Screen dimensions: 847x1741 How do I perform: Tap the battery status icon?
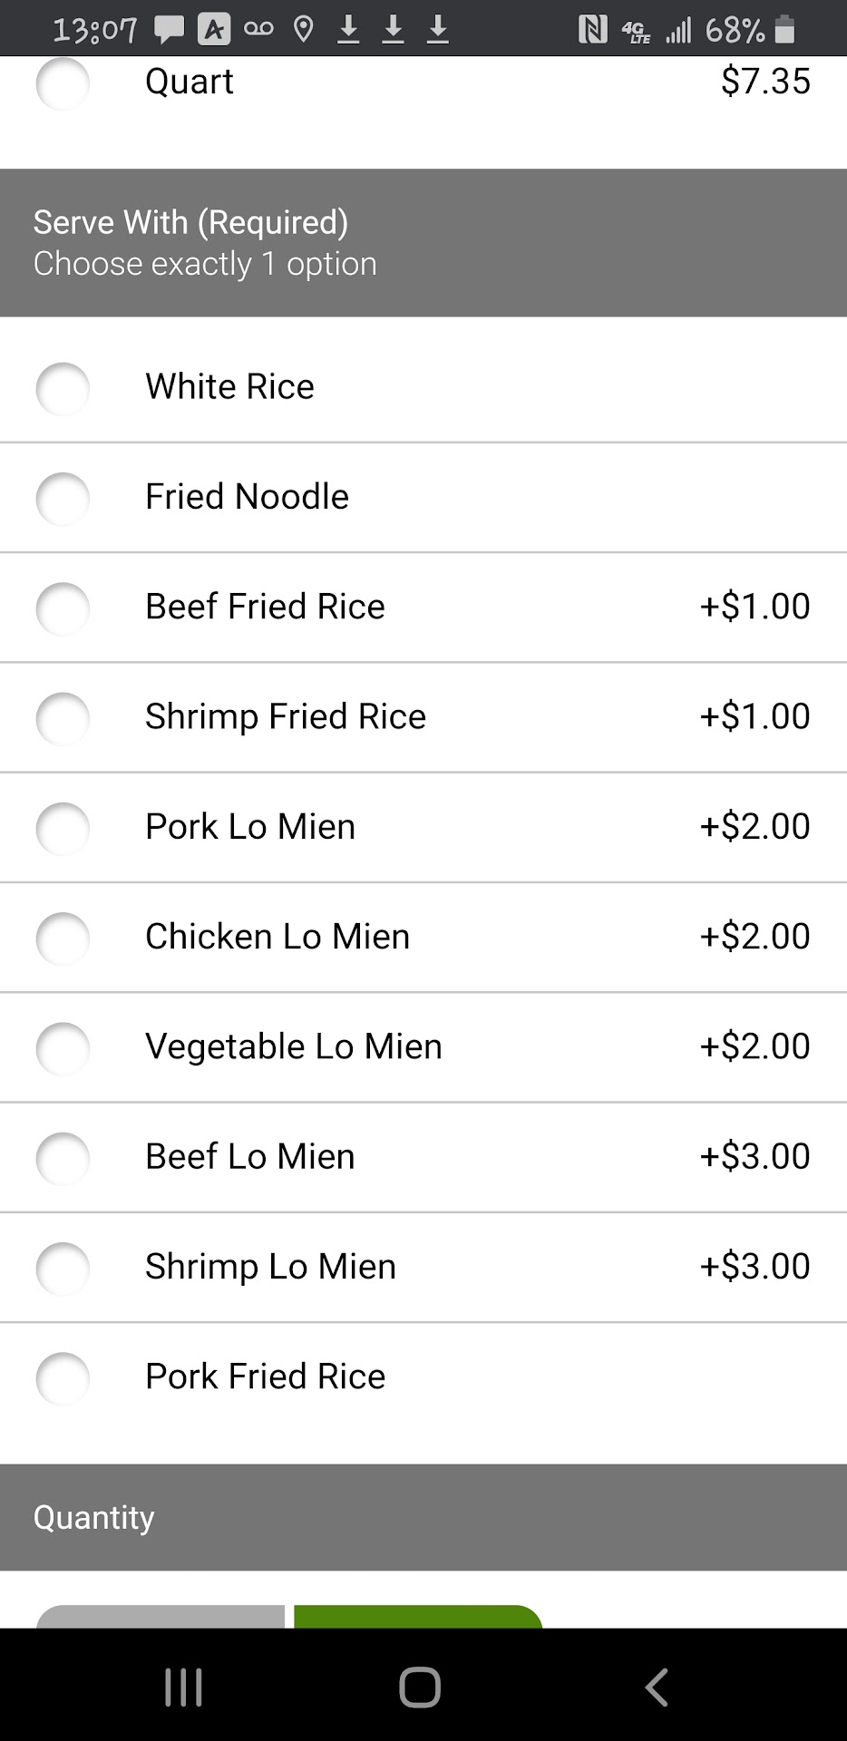click(x=785, y=30)
